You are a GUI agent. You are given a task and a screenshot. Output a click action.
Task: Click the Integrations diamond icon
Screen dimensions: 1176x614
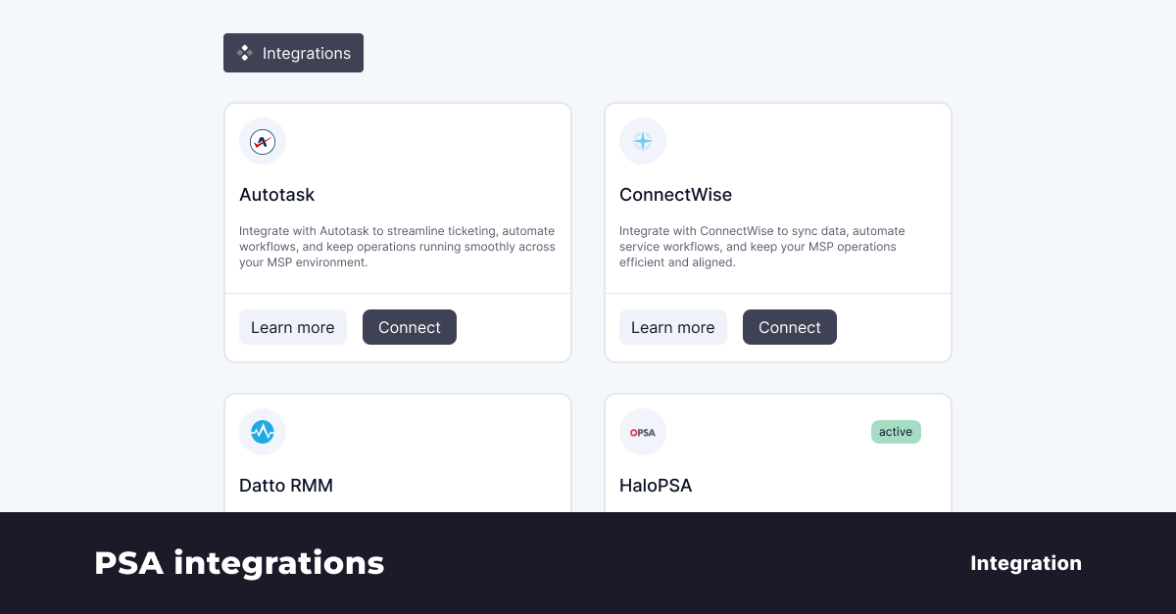245,53
